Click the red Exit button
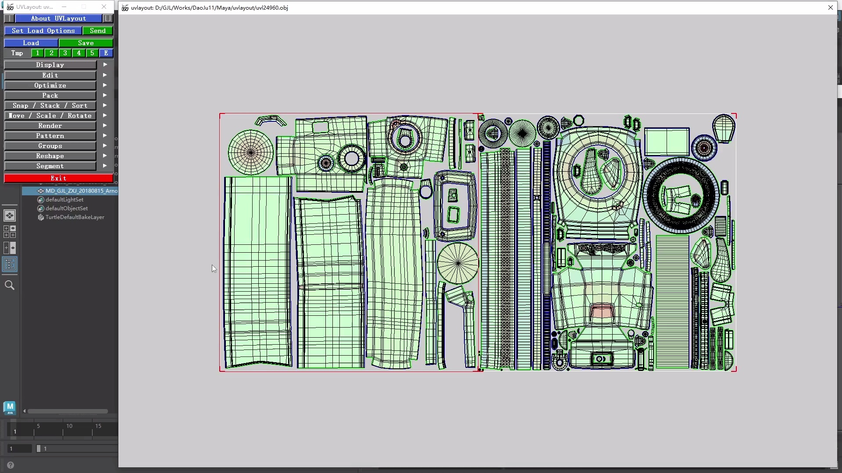 coord(58,178)
